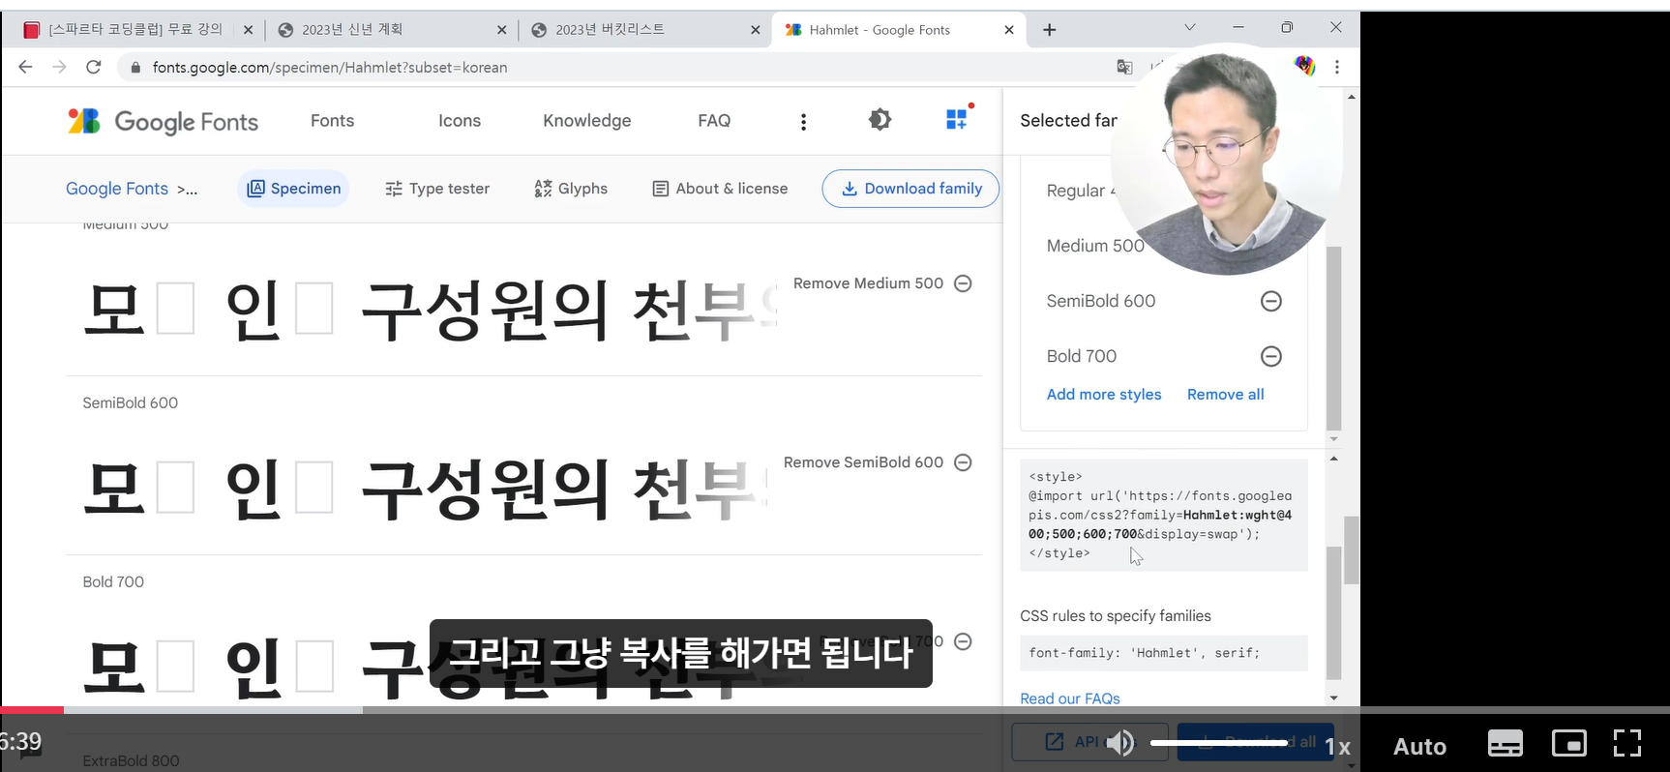Toggle the dark theme brightness icon
Viewport: 1670px width, 772px height.
[x=880, y=120]
